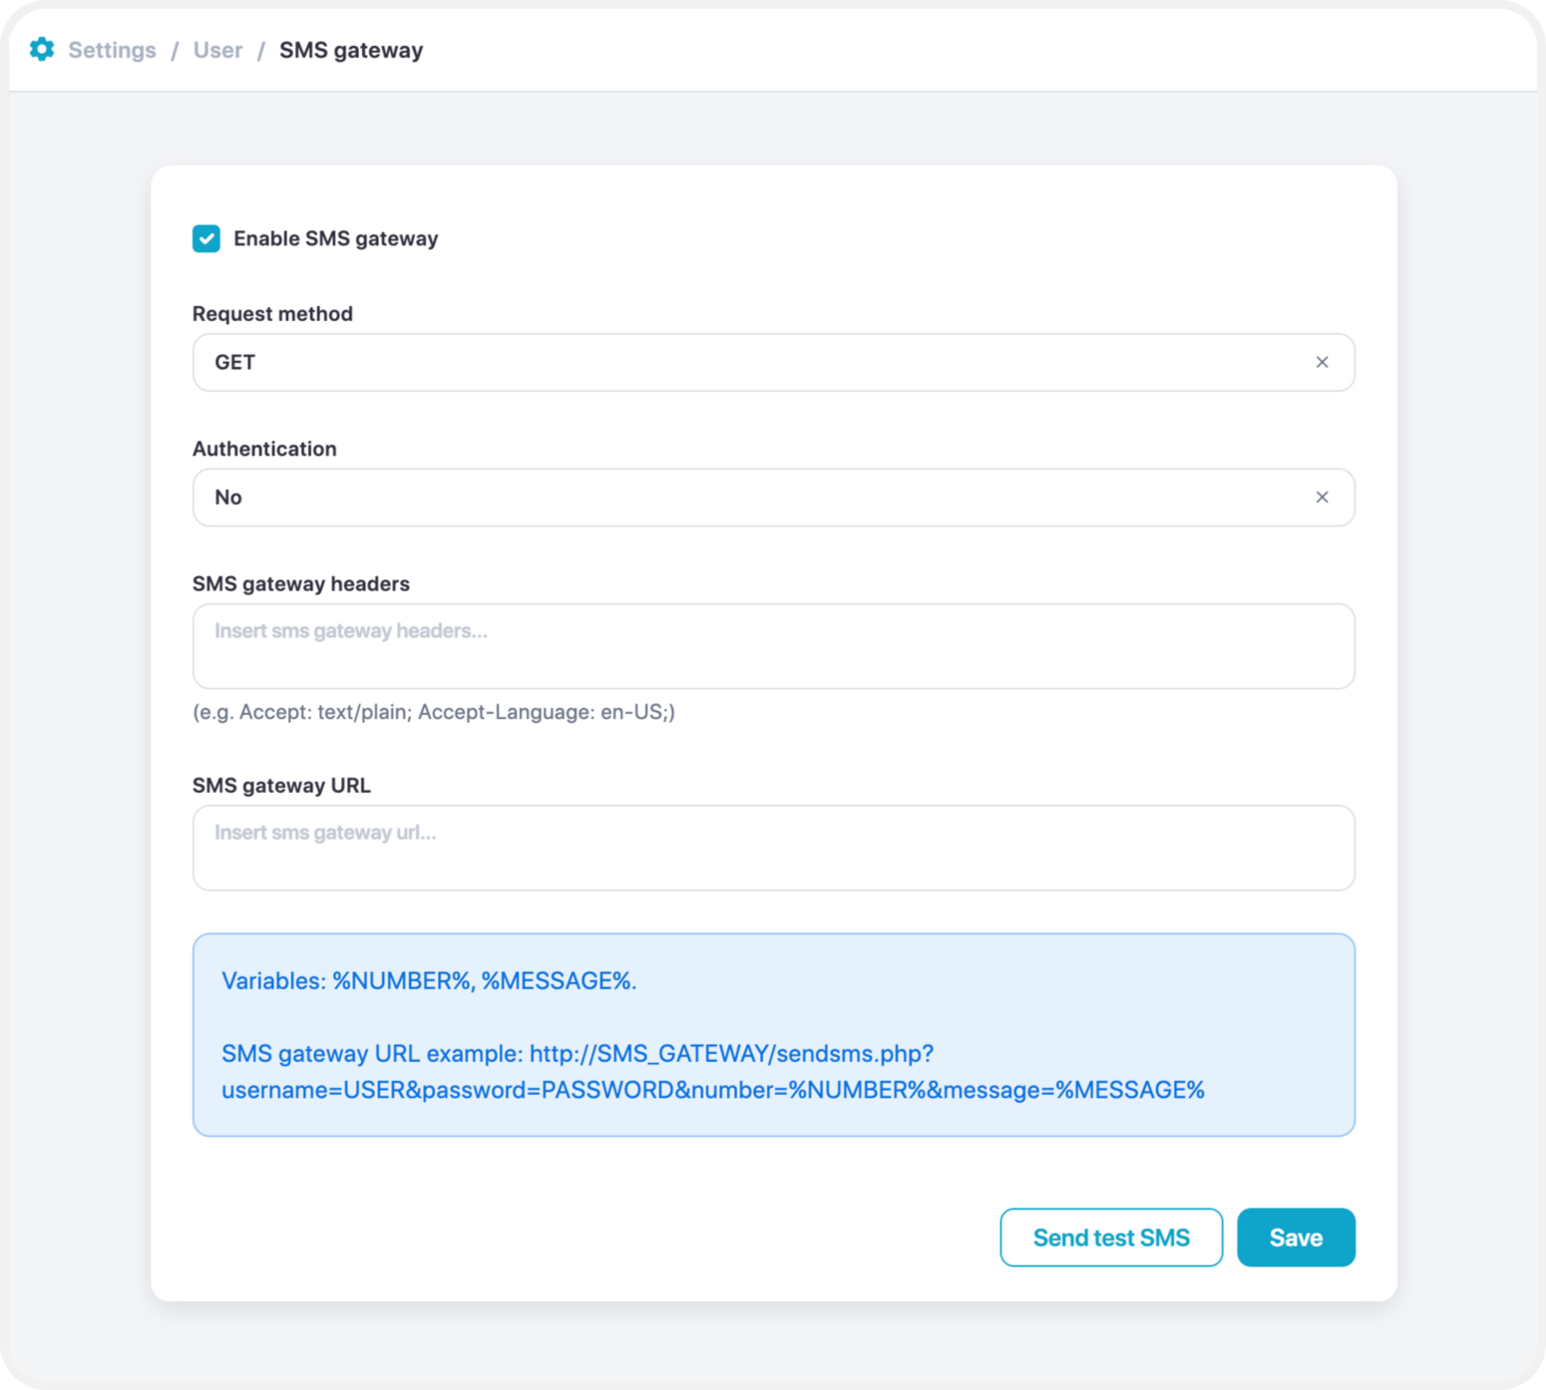The image size is (1546, 1390).
Task: Uncheck Enable SMS gateway checkbox
Action: [206, 238]
